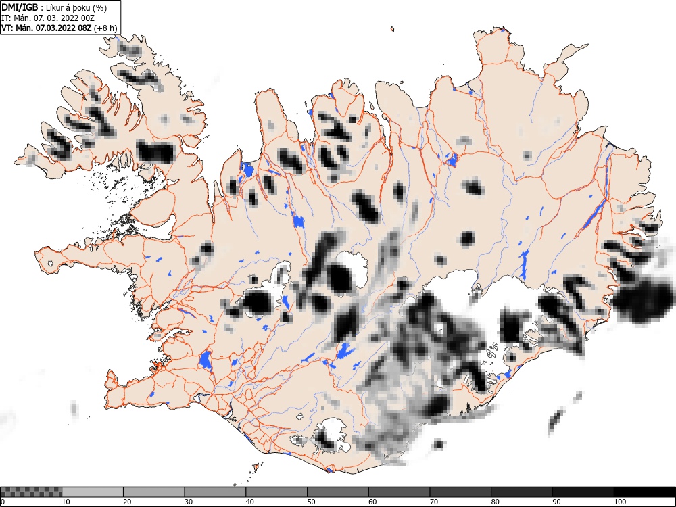
Task: Click the 40-50 percent legend swatch
Action: pos(276,492)
